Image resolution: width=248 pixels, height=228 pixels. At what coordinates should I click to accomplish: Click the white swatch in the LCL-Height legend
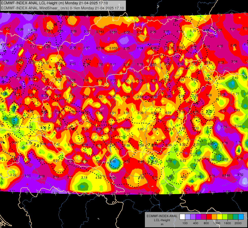pos(182,217)
